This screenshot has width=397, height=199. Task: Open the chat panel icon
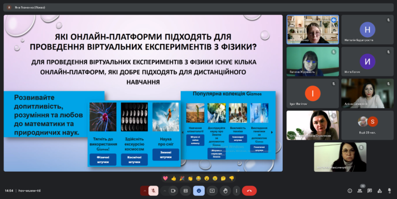[x=370, y=191]
